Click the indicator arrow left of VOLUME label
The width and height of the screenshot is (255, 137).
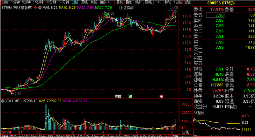point(2,101)
